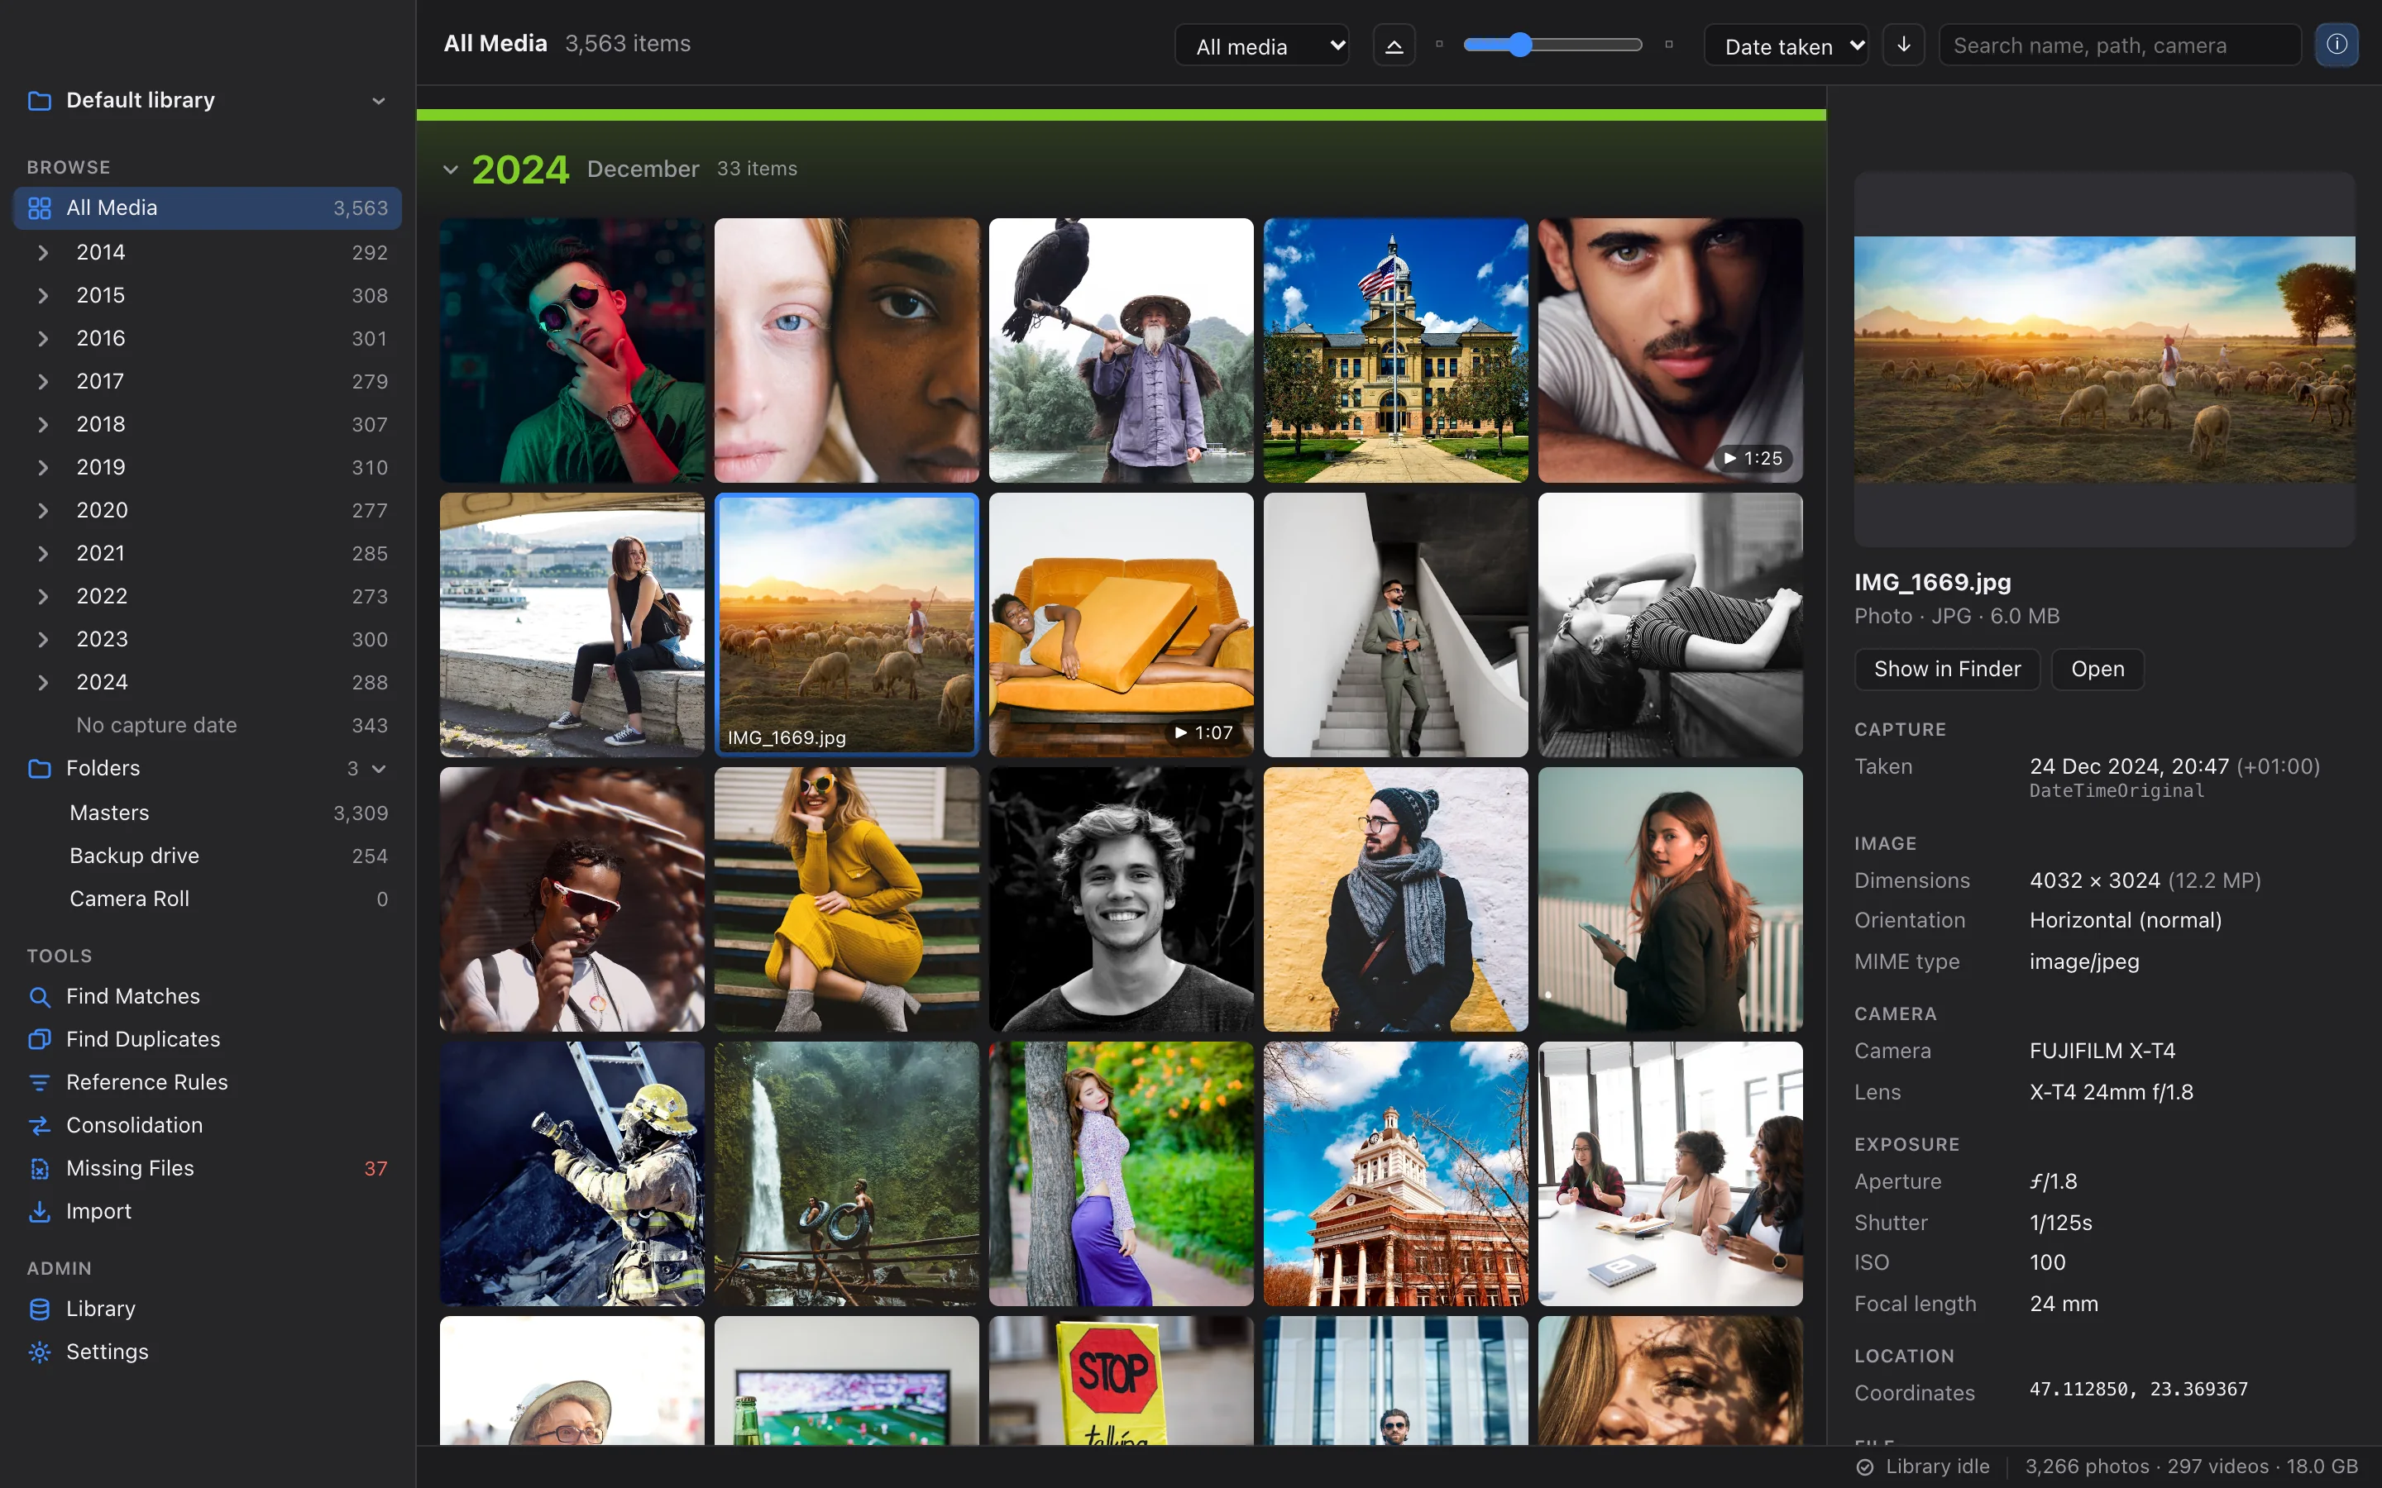2382x1488 pixels.
Task: Open the All media filter dropdown
Action: tap(1262, 45)
